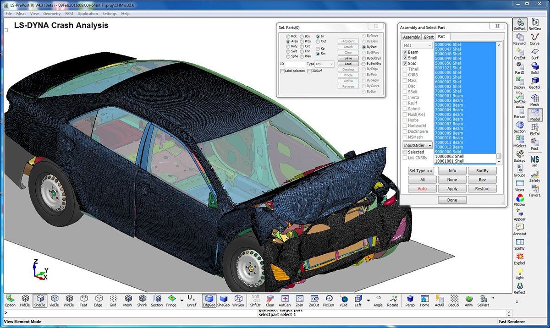550x328 pixels.
Task: Click the HidEle hidden-line element icon
Action: [25, 300]
